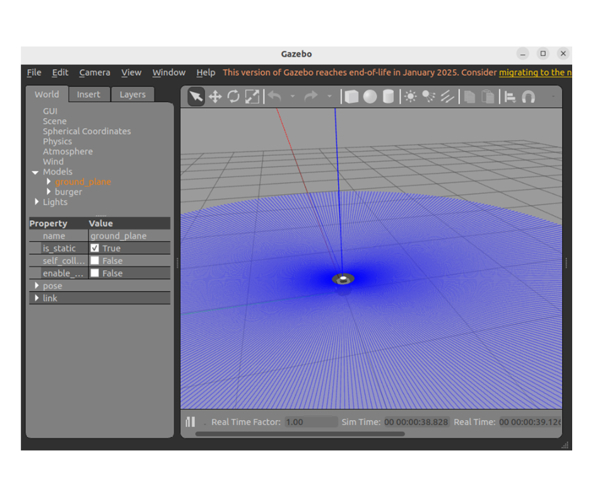The height and width of the screenshot is (497, 593).
Task: Open the Camera menu
Action: (95, 73)
